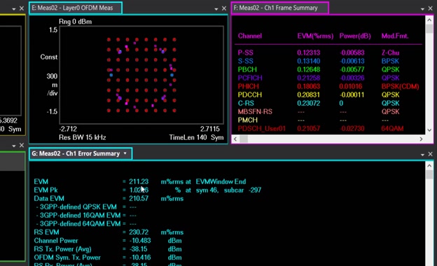The image size is (437, 266).
Task: Open the Error Summary panel options dropdown
Action: click(x=422, y=155)
